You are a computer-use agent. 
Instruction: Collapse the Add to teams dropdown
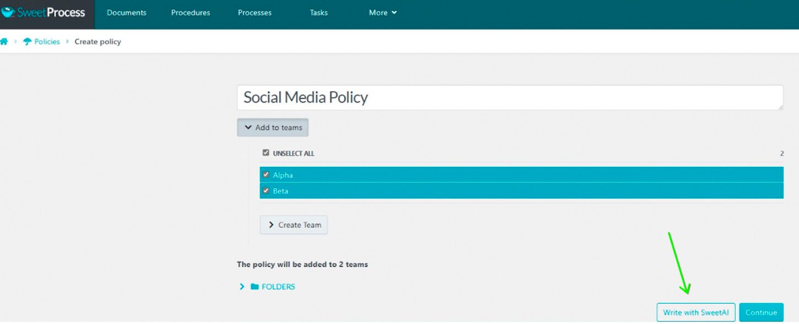(272, 127)
